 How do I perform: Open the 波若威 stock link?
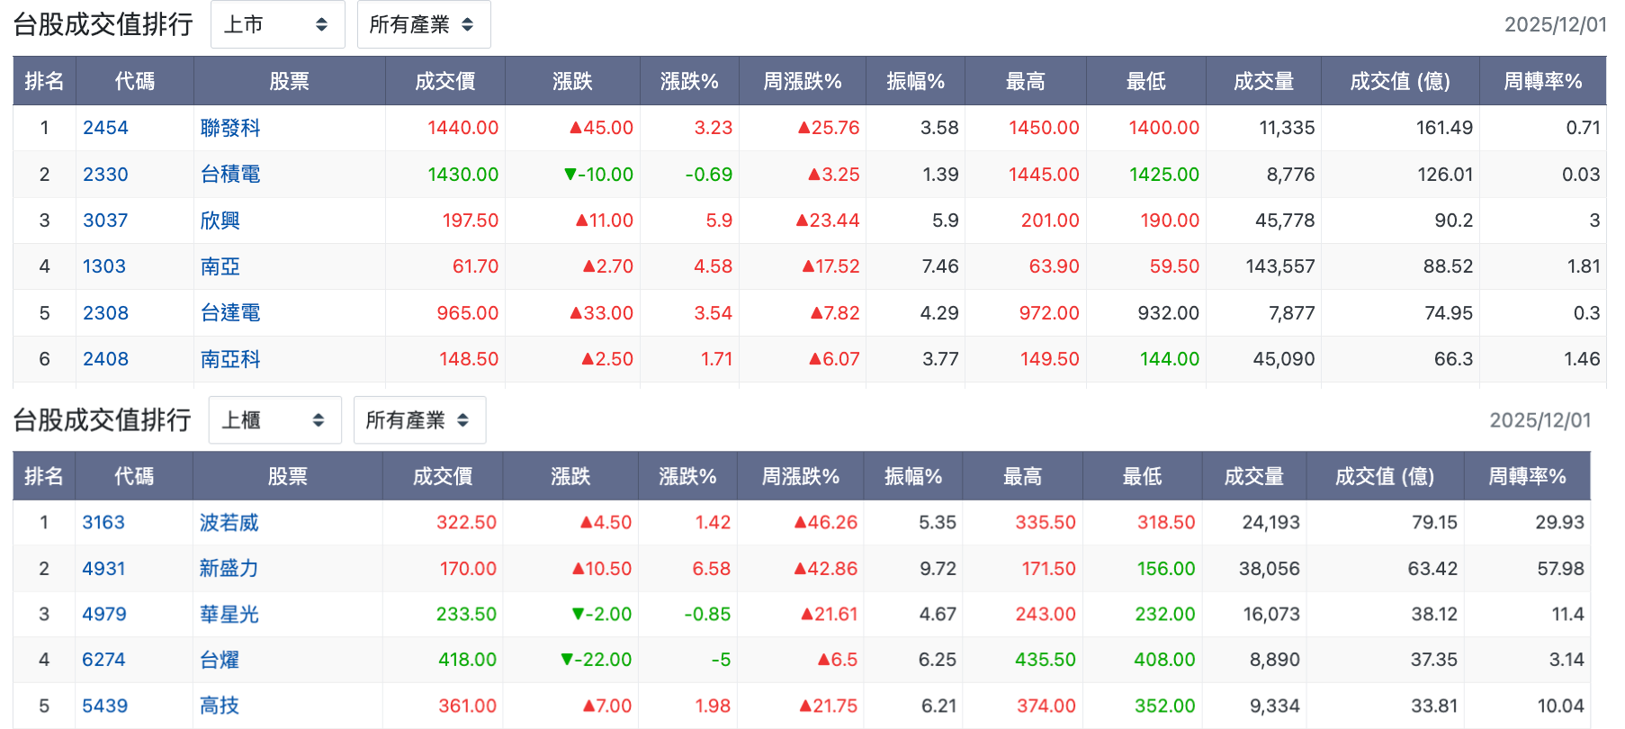click(x=229, y=523)
